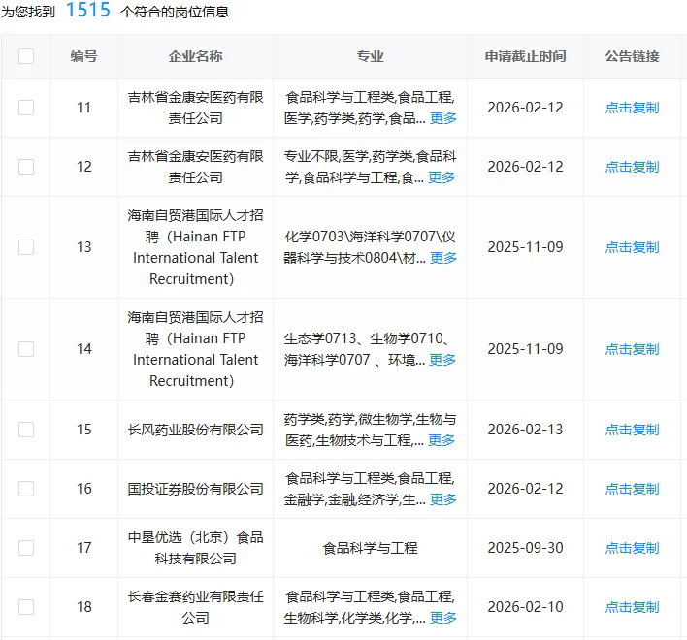The image size is (687, 640).
Task: Expand 更多 majors for row 11
Action: click(x=442, y=118)
